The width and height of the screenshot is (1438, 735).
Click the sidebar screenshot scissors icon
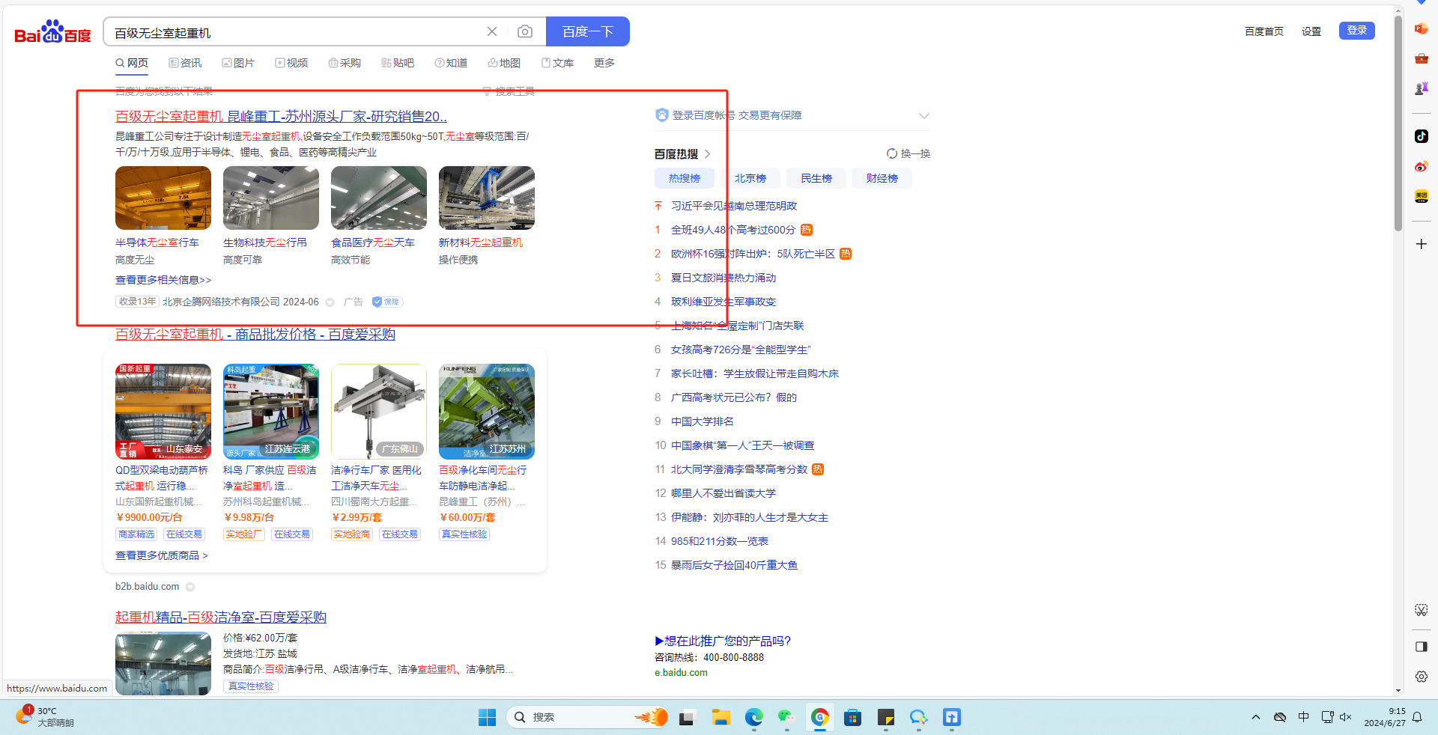[1421, 610]
